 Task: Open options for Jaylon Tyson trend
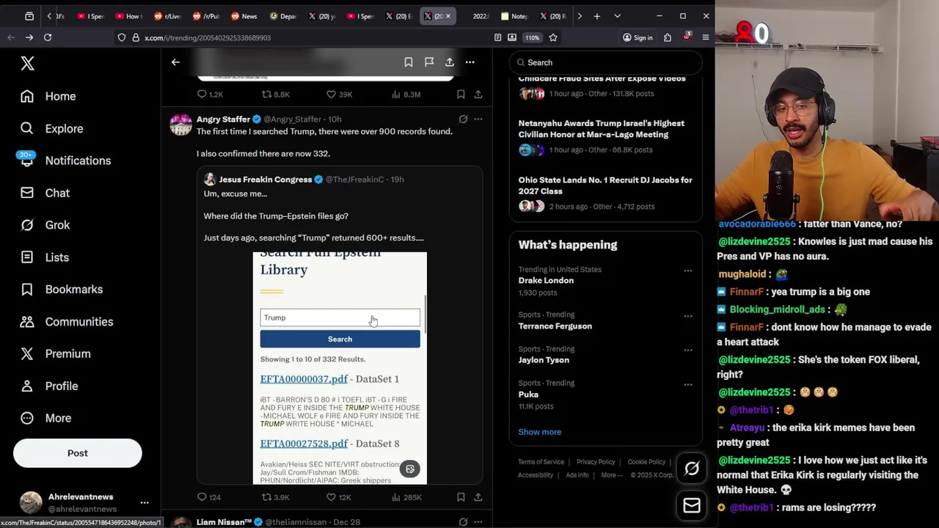click(x=688, y=350)
